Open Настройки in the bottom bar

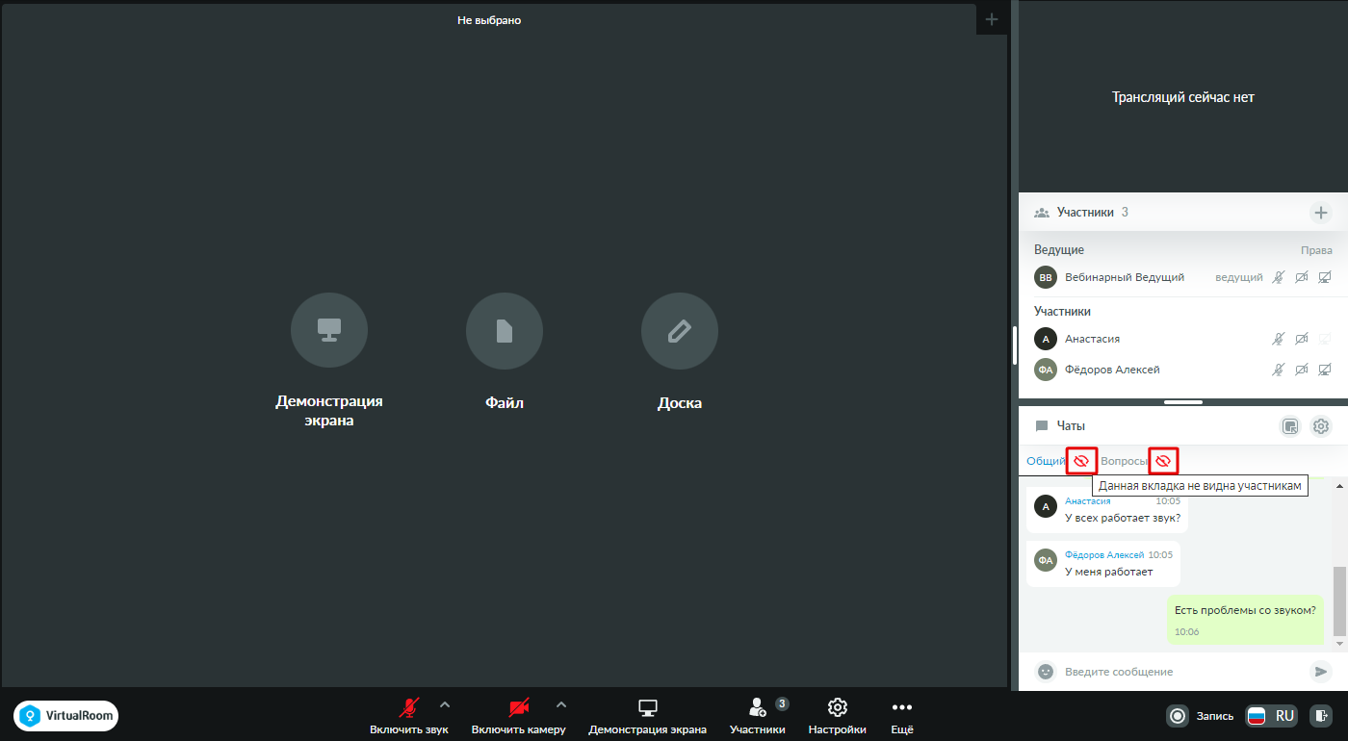click(838, 716)
